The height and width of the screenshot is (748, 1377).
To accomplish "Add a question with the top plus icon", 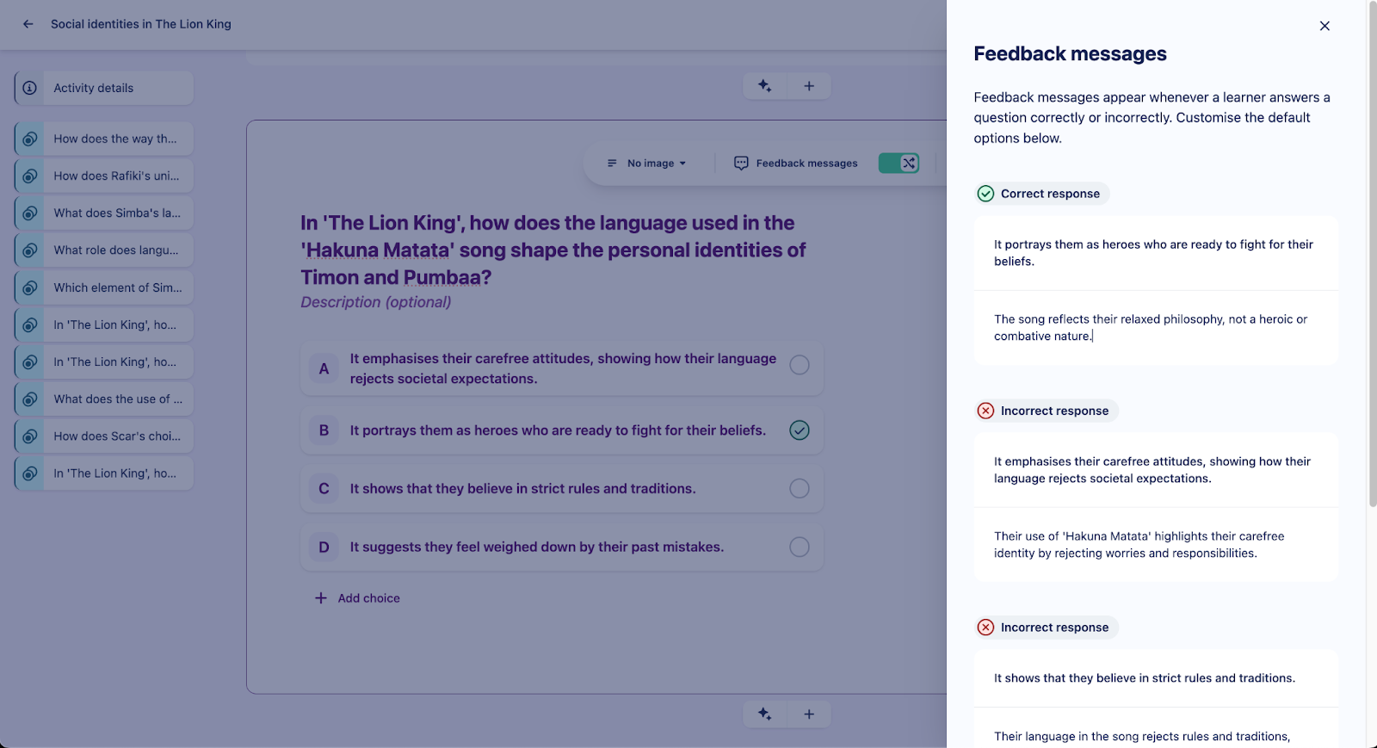I will (809, 86).
